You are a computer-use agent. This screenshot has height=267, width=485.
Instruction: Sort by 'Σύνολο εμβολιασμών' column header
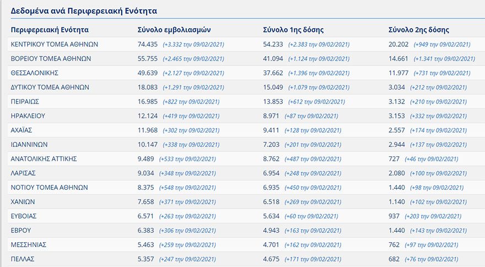click(174, 30)
